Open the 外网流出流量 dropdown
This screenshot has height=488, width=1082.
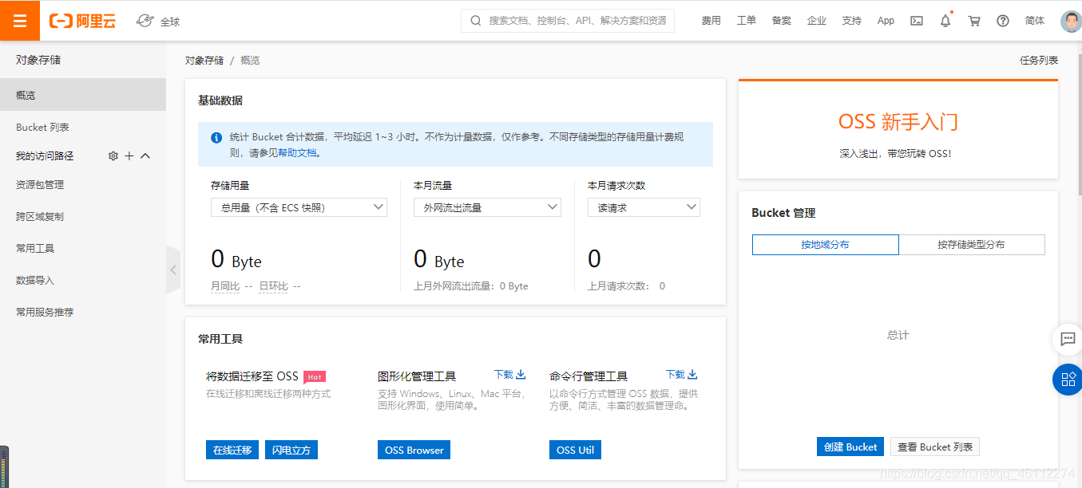pyautogui.click(x=487, y=207)
